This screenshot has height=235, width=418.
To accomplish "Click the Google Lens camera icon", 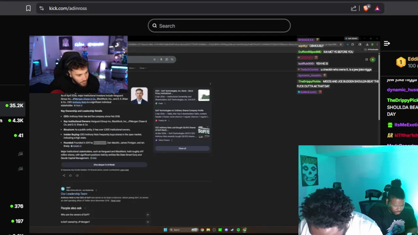I will pyautogui.click(x=167, y=59).
